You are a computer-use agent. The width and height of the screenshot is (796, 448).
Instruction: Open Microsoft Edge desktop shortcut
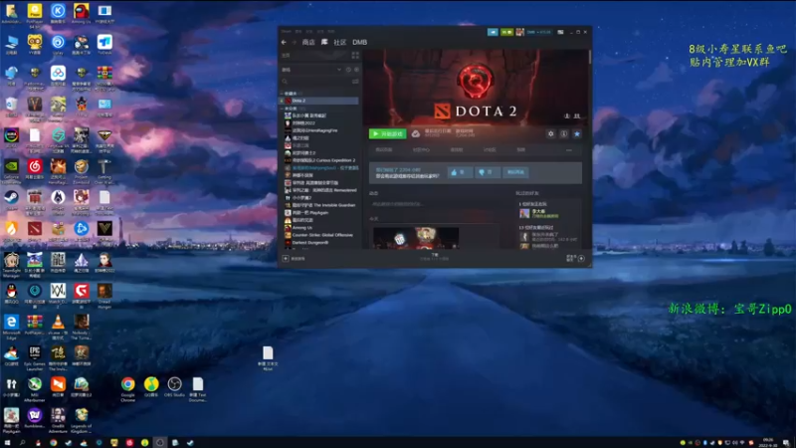(11, 326)
